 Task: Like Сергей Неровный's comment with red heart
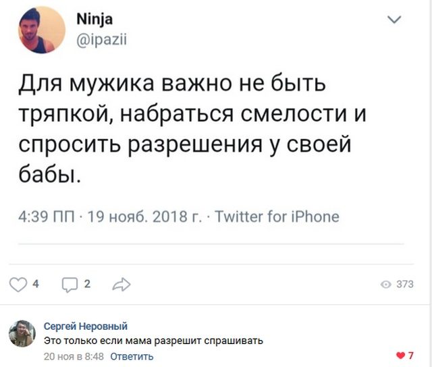point(402,356)
